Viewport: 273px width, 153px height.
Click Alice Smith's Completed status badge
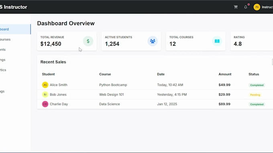coord(257,85)
